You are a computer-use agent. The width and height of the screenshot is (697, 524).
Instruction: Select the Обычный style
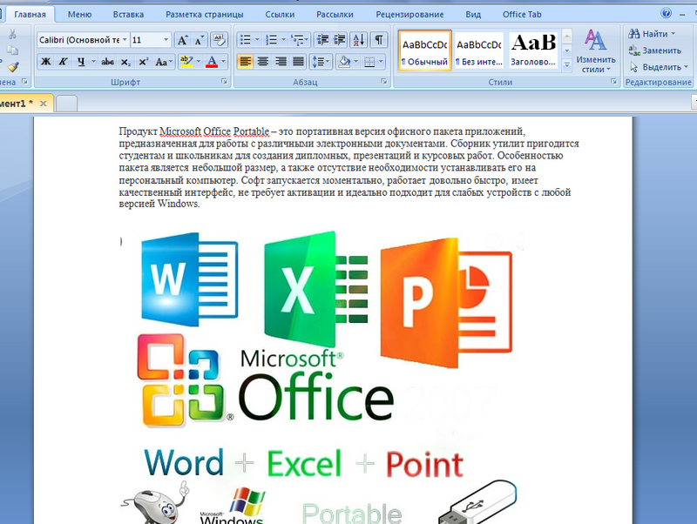pyautogui.click(x=425, y=50)
